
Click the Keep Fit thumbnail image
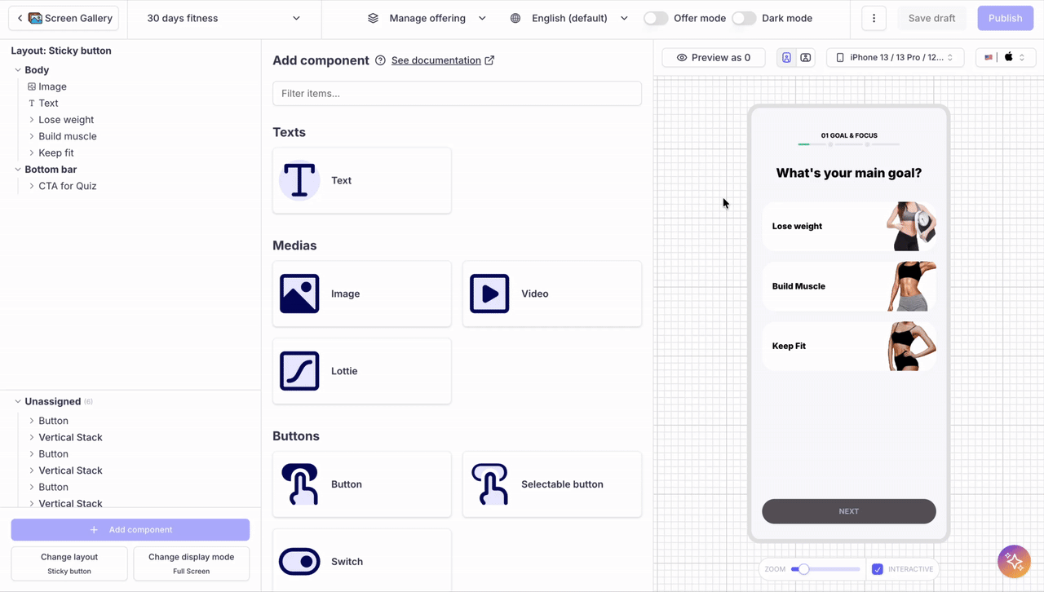[911, 346]
